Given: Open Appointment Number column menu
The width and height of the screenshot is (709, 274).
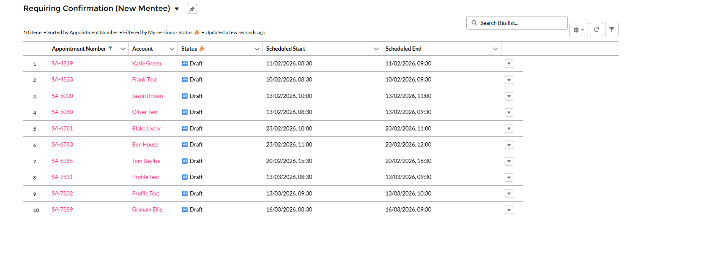Looking at the screenshot, I should pyautogui.click(x=123, y=49).
